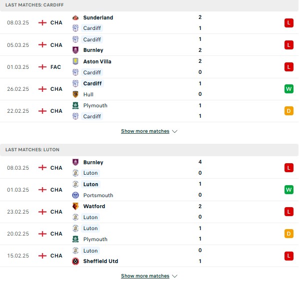Click the Aston Villa club crest
The width and height of the screenshot is (299, 283).
point(75,61)
